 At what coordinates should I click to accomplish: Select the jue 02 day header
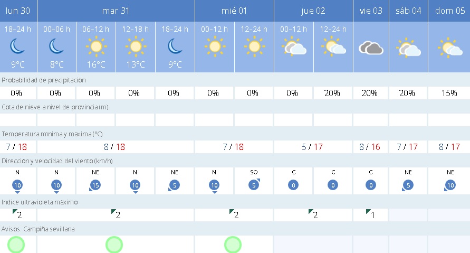coord(313,11)
